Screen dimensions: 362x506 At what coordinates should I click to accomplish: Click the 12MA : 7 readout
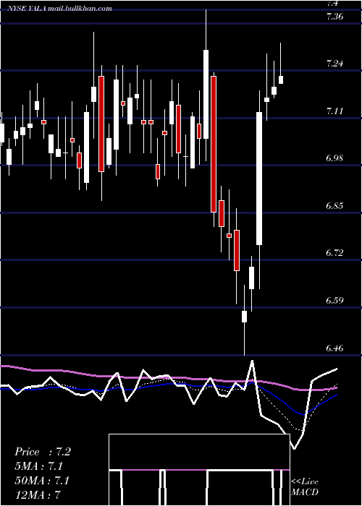coord(38,494)
